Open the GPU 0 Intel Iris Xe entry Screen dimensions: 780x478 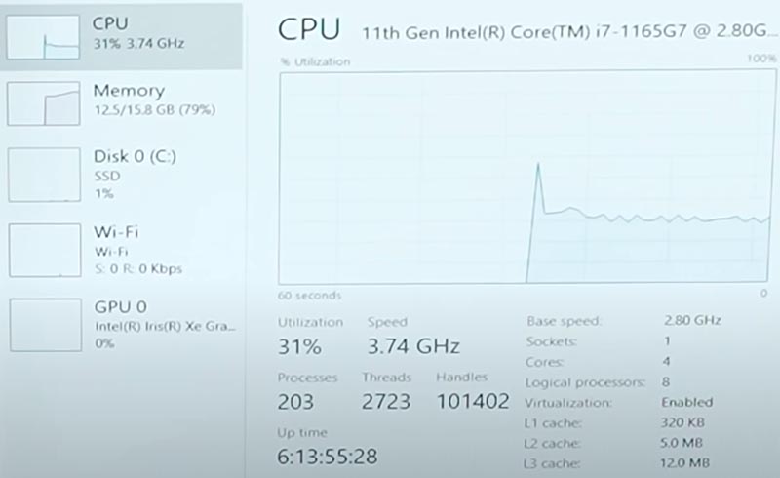point(121,325)
